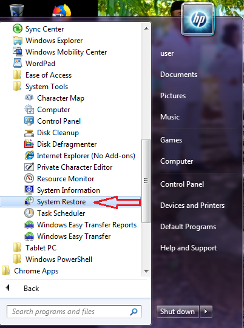Click the HP user account picture
Viewport: 244px width, 328px height.
click(x=198, y=19)
